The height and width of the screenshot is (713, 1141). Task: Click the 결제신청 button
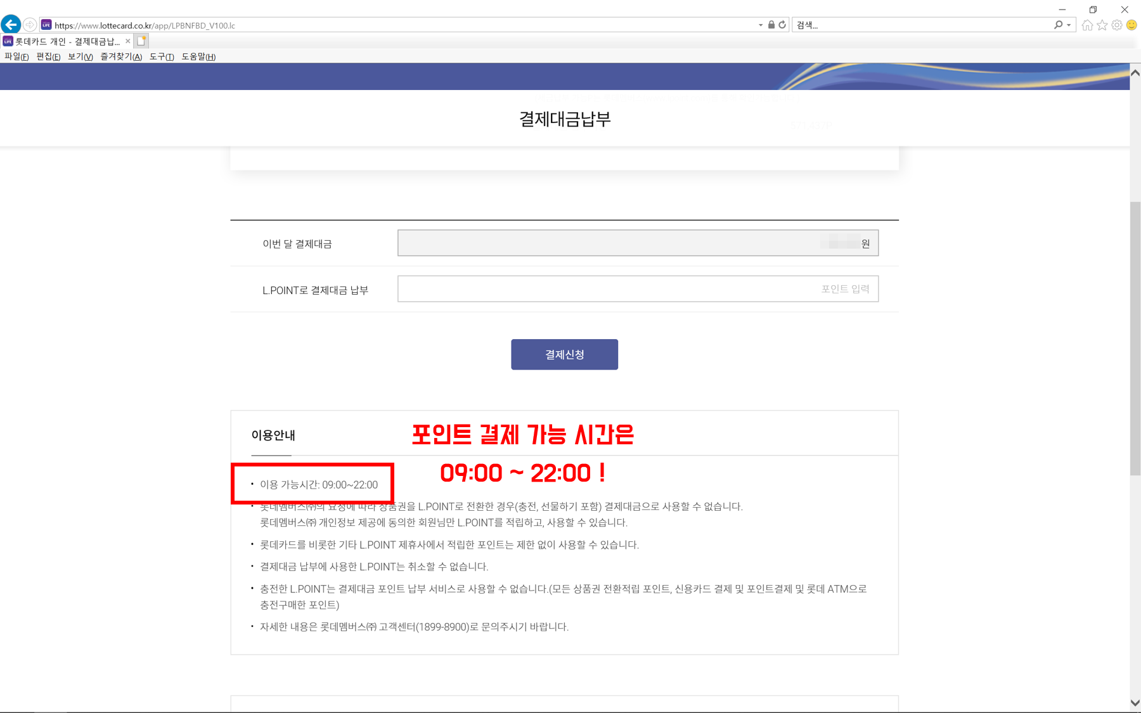pyautogui.click(x=564, y=354)
